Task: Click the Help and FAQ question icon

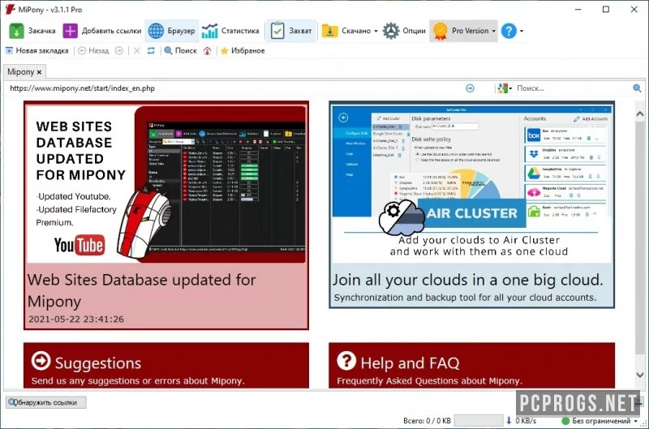Action: click(346, 361)
